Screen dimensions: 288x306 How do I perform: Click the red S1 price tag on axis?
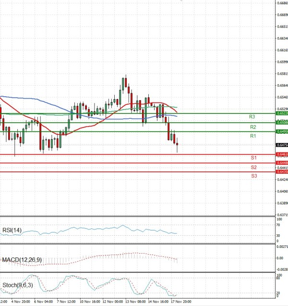[282, 154]
